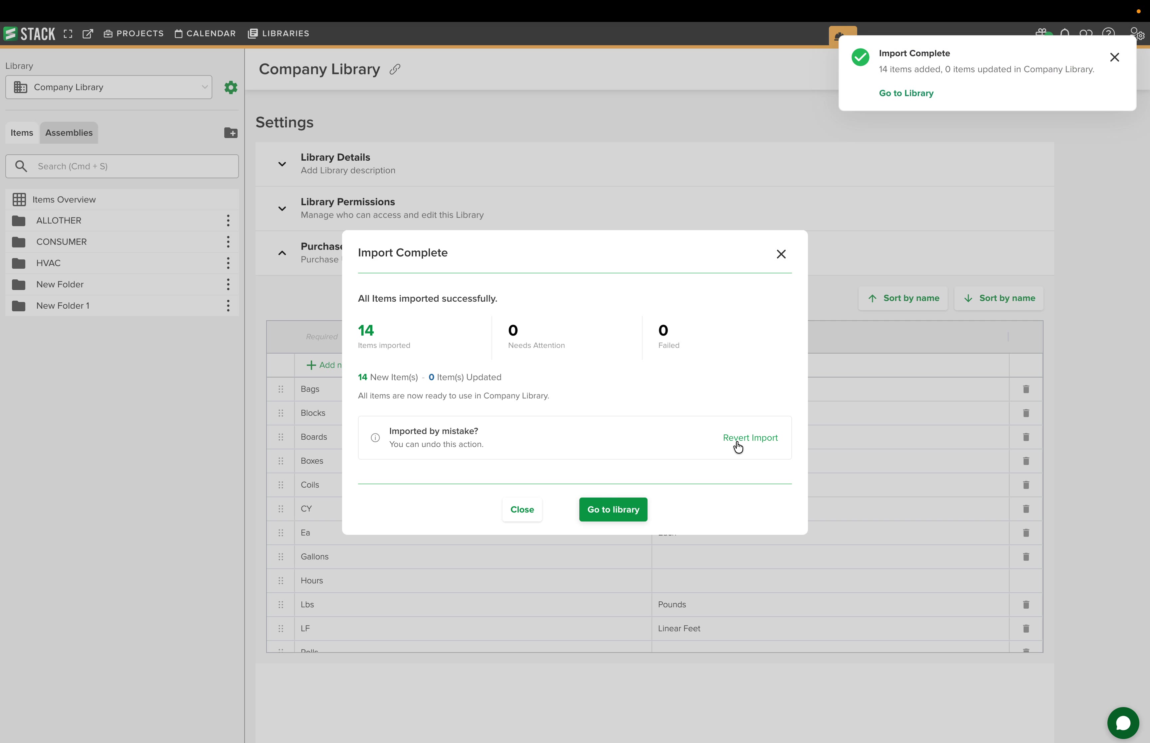This screenshot has height=743, width=1150.
Task: Open account settings icon in top bar
Action: 1137,33
